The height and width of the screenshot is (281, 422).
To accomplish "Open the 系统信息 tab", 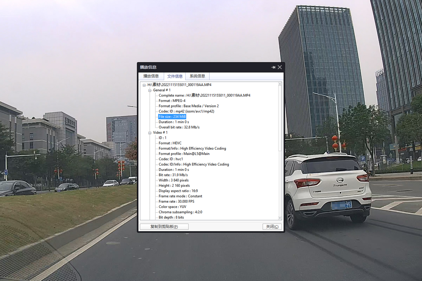I will [x=197, y=76].
